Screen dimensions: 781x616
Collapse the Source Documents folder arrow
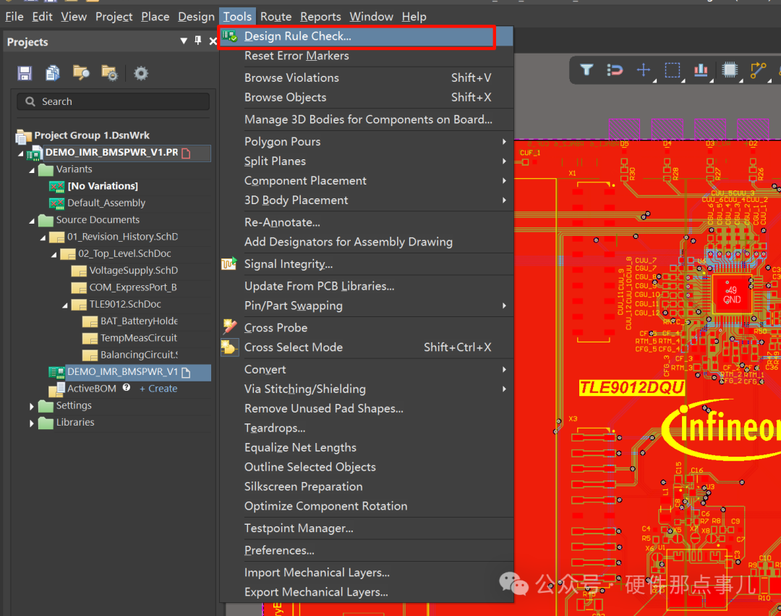click(32, 221)
